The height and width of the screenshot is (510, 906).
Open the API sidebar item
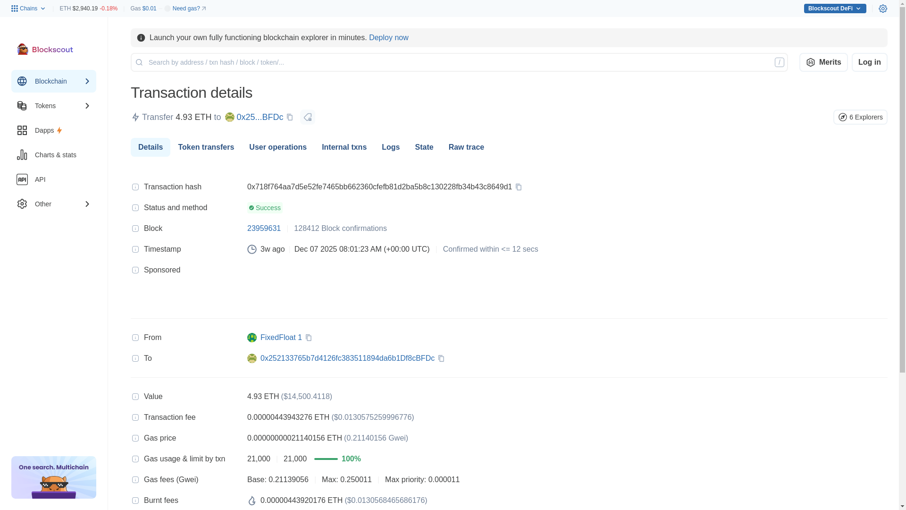(x=54, y=179)
